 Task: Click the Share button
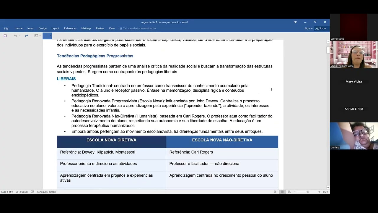pyautogui.click(x=321, y=28)
